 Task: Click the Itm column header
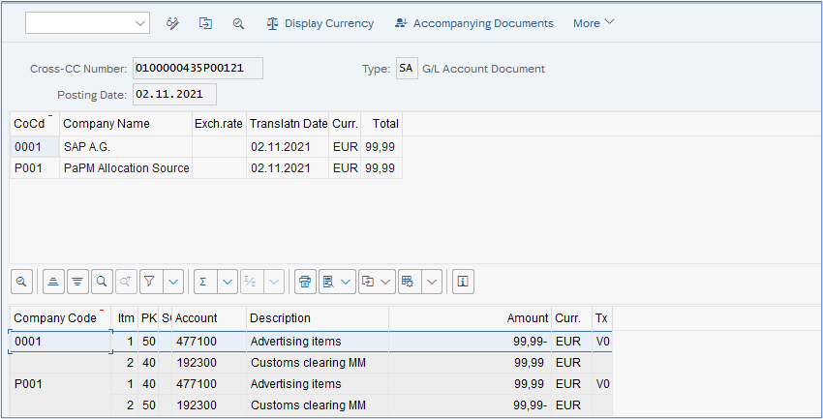tap(125, 318)
